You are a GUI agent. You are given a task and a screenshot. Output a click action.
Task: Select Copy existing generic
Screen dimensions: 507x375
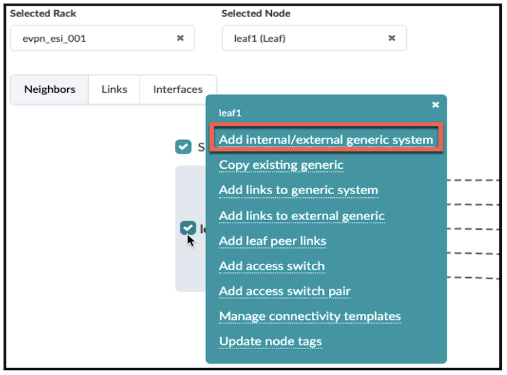pyautogui.click(x=281, y=165)
